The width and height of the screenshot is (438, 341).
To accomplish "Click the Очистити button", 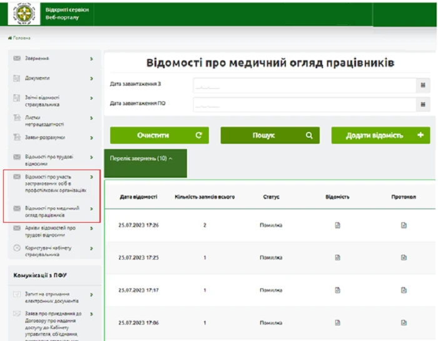I will [x=159, y=135].
